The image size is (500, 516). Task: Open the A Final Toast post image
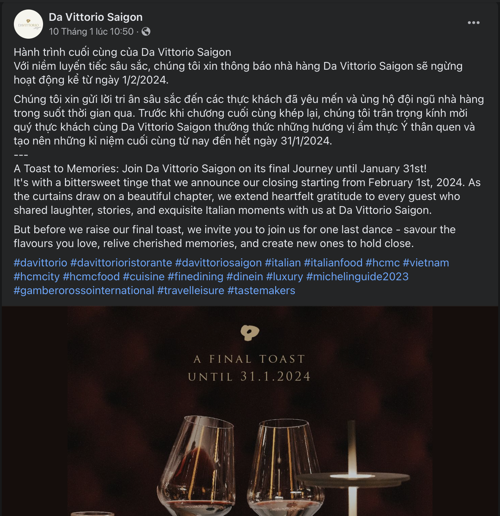pyautogui.click(x=250, y=411)
